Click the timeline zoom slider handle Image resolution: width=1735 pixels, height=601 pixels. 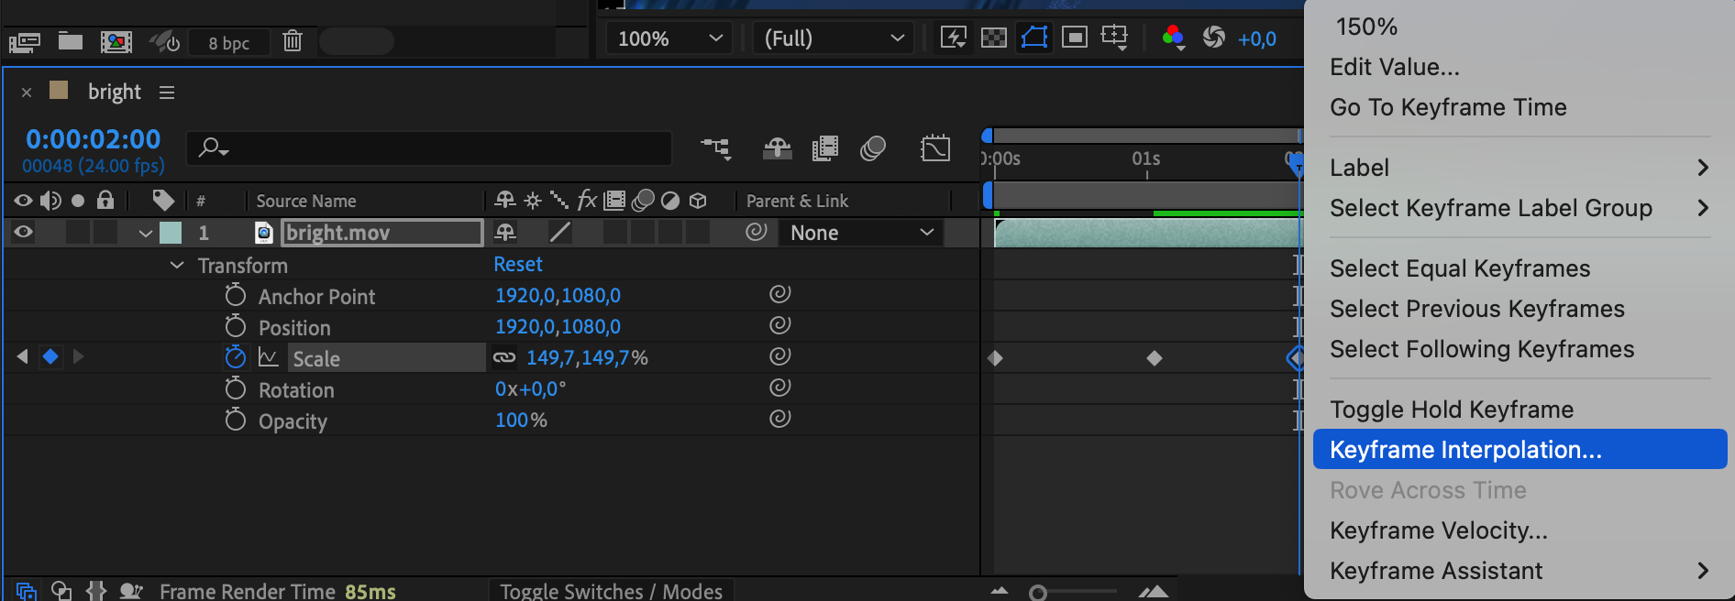[x=1038, y=593]
